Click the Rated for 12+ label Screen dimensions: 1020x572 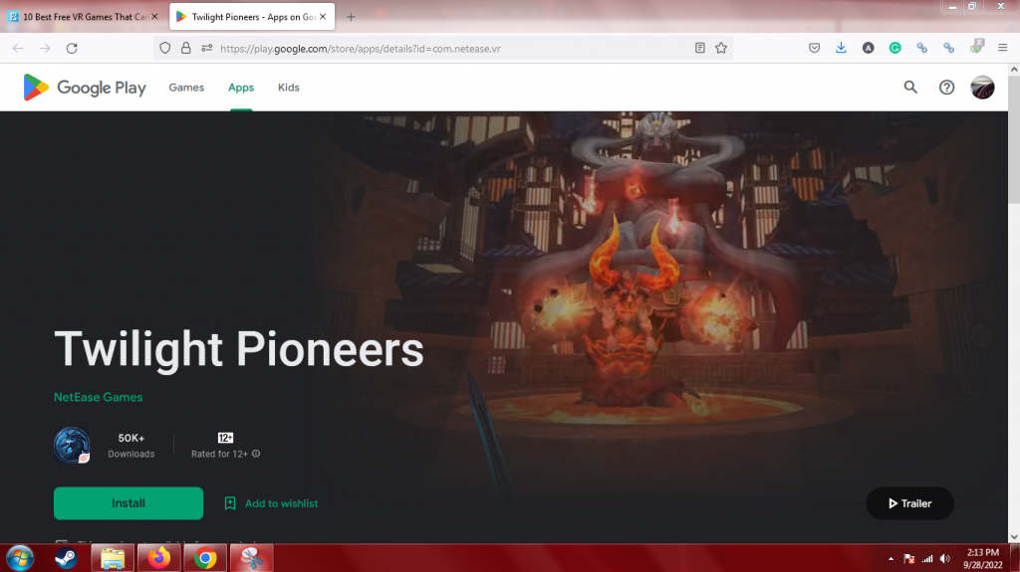pos(219,454)
